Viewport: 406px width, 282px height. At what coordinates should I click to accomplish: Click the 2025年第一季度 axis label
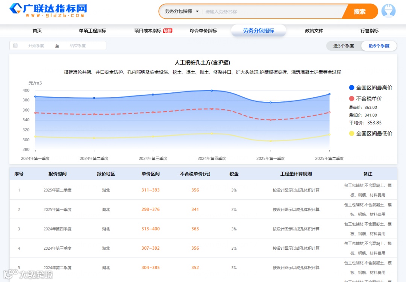pyautogui.click(x=271, y=158)
